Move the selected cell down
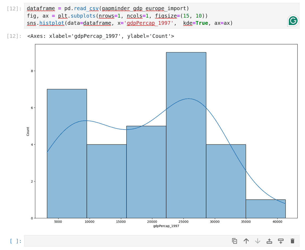This screenshot has height=250, width=305. click(257, 241)
